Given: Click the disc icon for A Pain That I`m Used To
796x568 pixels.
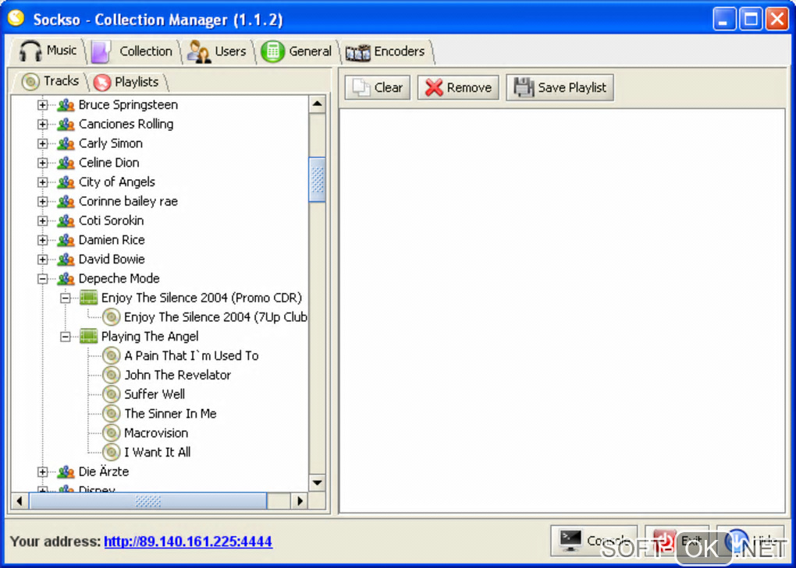Looking at the screenshot, I should point(111,356).
